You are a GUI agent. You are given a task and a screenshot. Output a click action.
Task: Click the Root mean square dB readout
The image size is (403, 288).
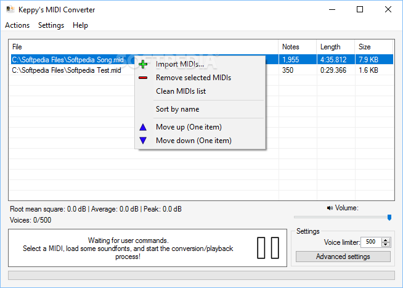click(48, 209)
